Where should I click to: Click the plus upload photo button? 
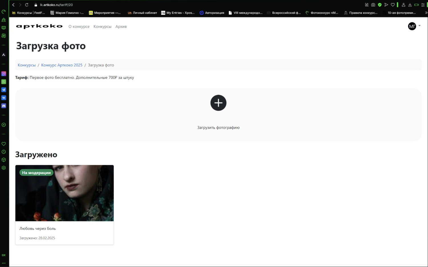coord(219,103)
